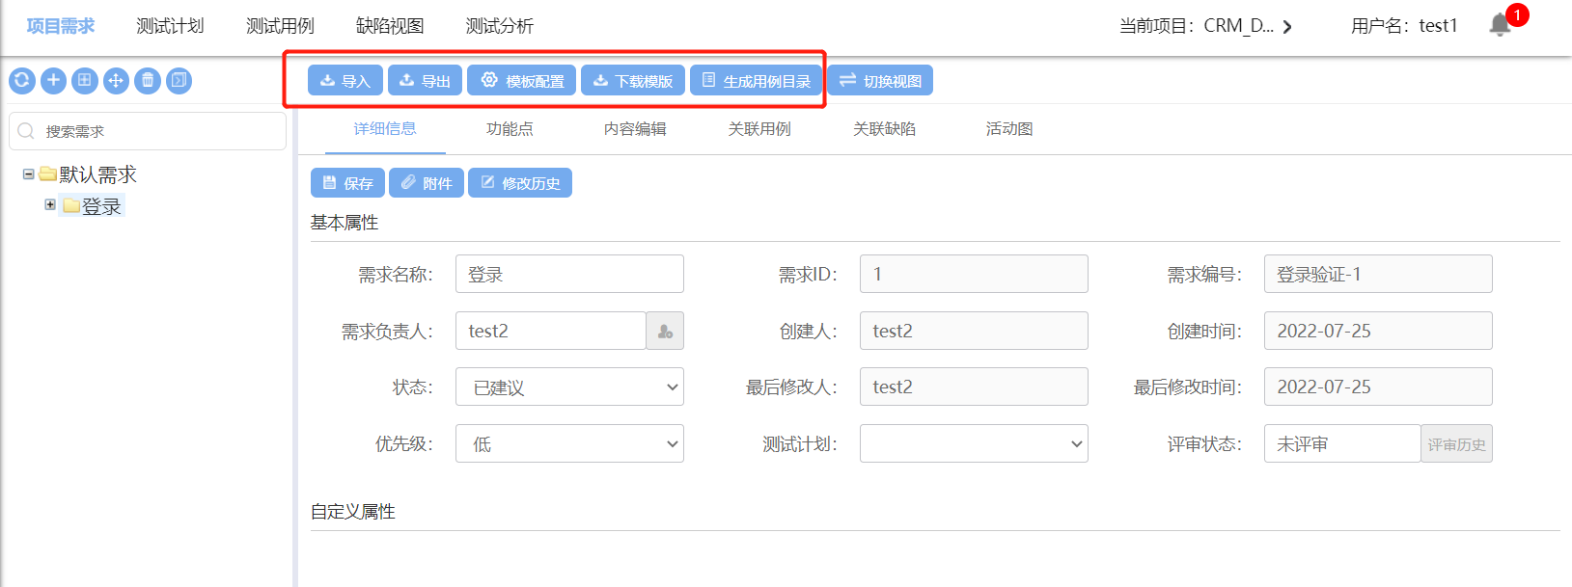The image size is (1572, 587).
Task: Click the refresh requirements tree icon
Action: tap(22, 81)
